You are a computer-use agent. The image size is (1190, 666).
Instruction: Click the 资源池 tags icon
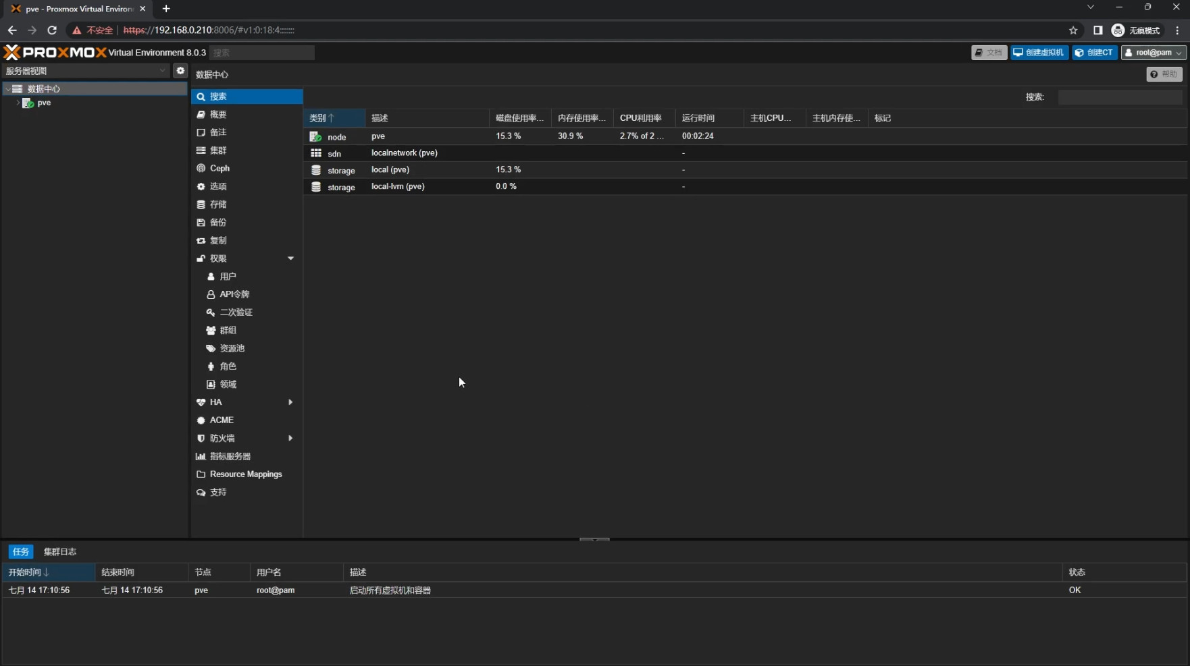(x=211, y=348)
